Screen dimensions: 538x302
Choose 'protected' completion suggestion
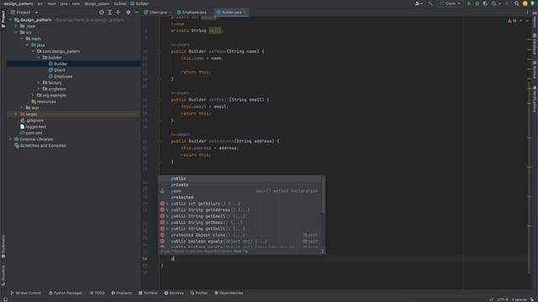[x=240, y=198]
